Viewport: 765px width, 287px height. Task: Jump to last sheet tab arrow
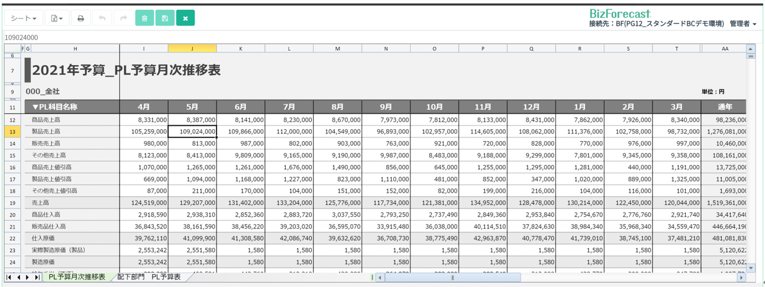[37, 278]
